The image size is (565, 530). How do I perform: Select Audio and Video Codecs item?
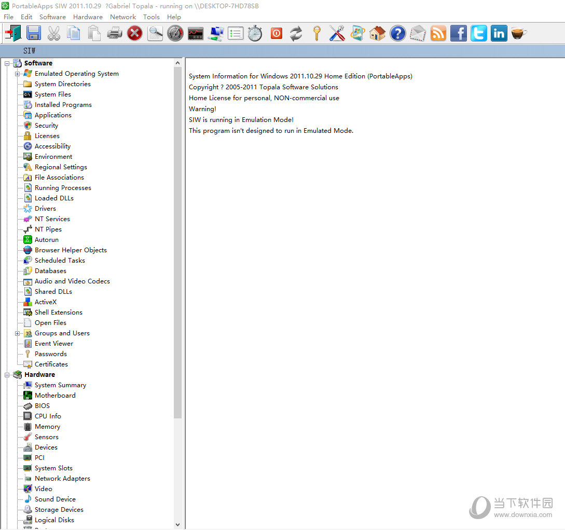coord(72,281)
